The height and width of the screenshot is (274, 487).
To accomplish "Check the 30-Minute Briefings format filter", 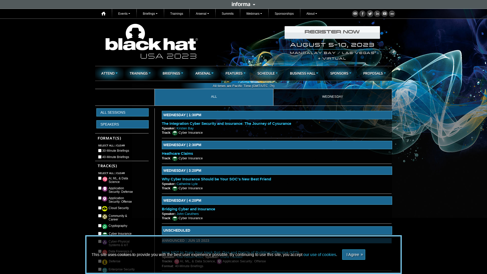I will click(100, 151).
